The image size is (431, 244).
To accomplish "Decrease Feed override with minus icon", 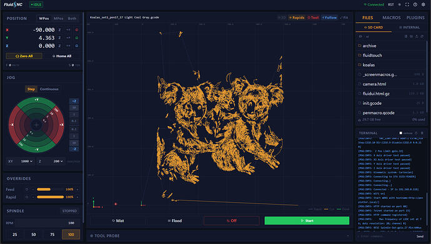I will tap(33, 189).
